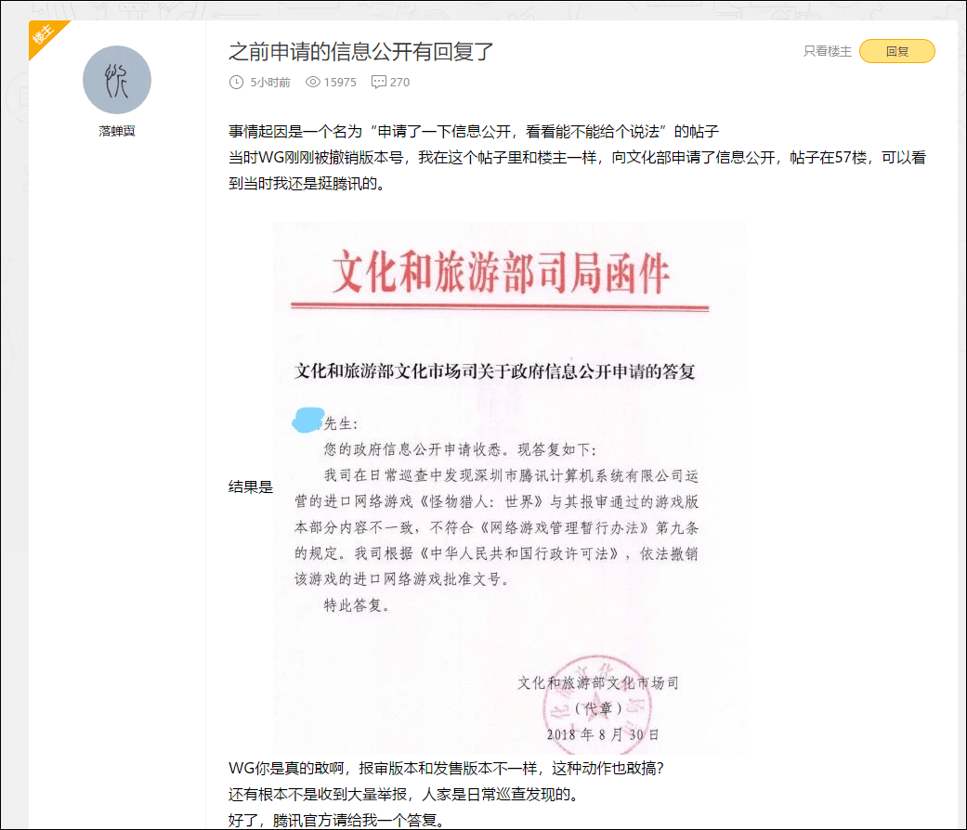
Task: Click the line starting 当时WG刚刚被撤销版本号
Action: pyautogui.click(x=577, y=158)
